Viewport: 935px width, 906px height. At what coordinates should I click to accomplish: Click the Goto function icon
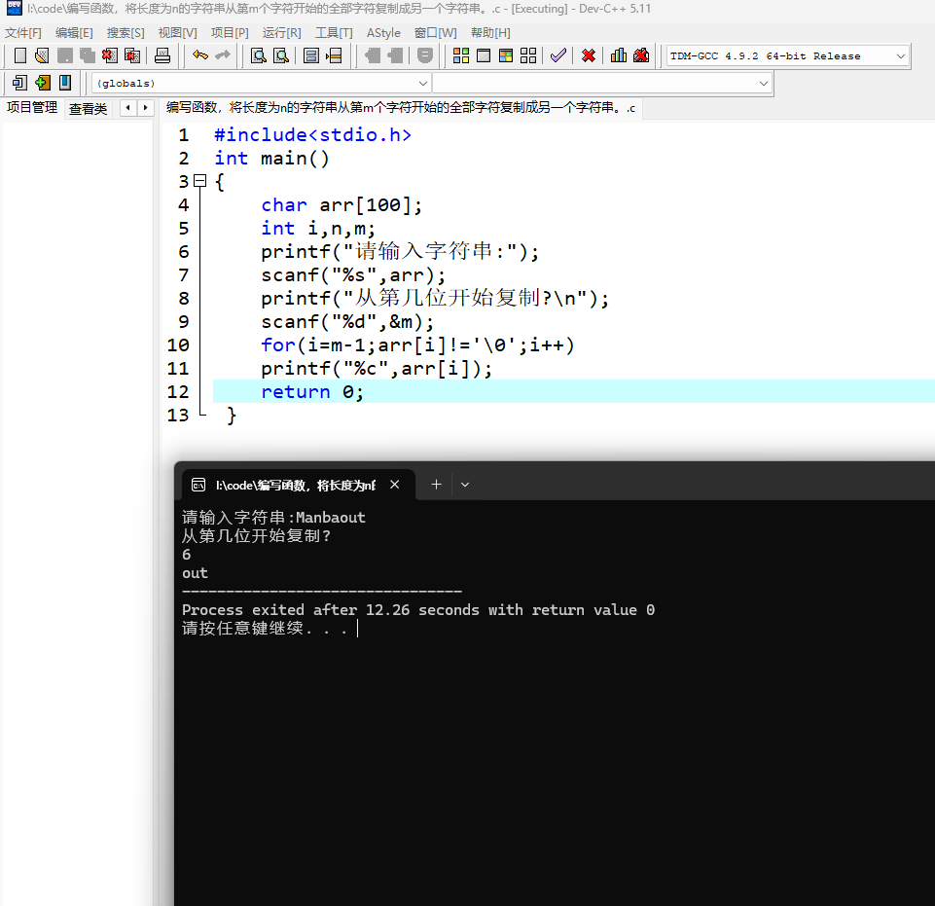pyautogui.click(x=311, y=55)
